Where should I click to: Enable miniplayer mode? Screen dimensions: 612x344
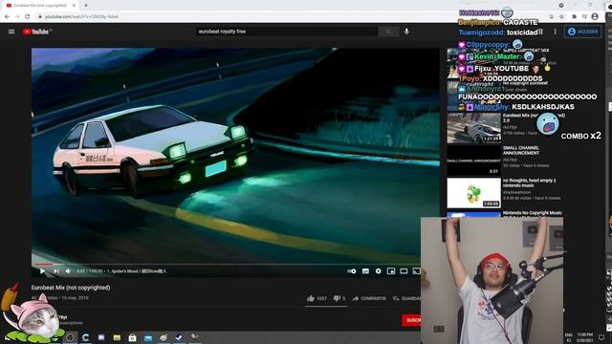coord(391,271)
